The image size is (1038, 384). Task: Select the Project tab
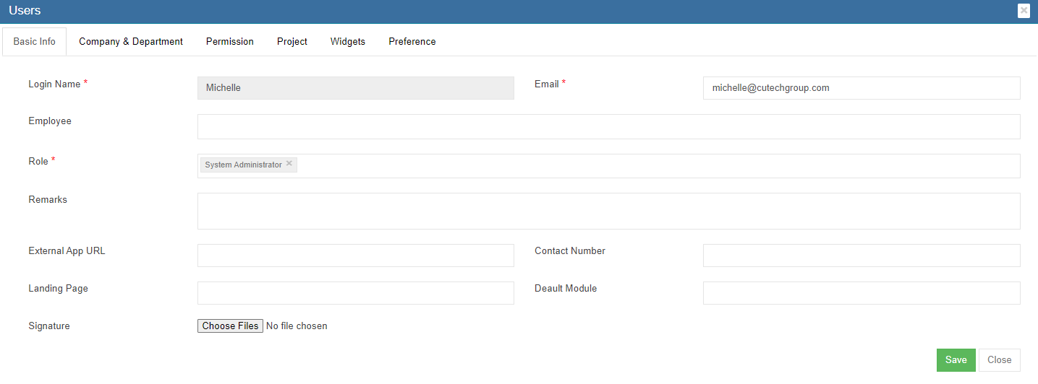click(292, 42)
